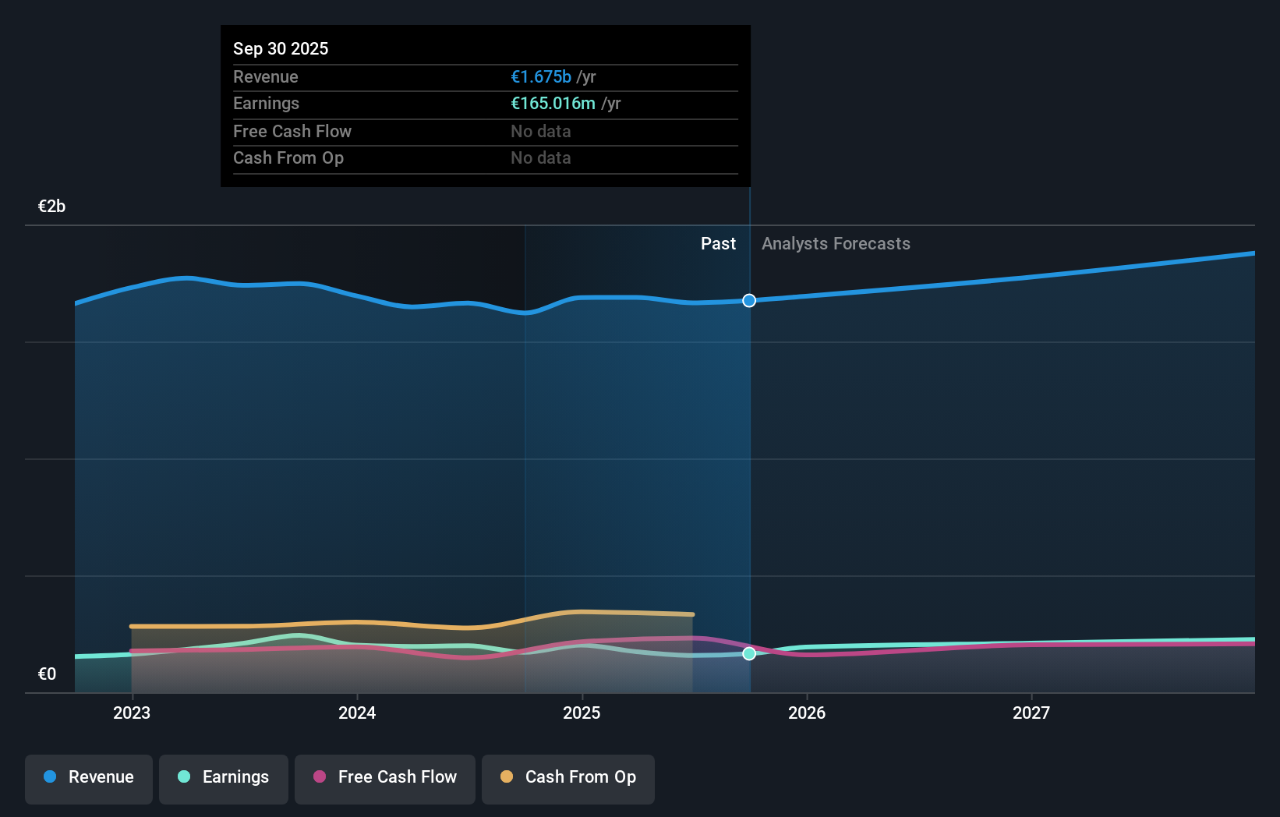Screen dimensions: 1280x817
Task: Click the Revenue value in the tooltip
Action: pyautogui.click(x=540, y=76)
